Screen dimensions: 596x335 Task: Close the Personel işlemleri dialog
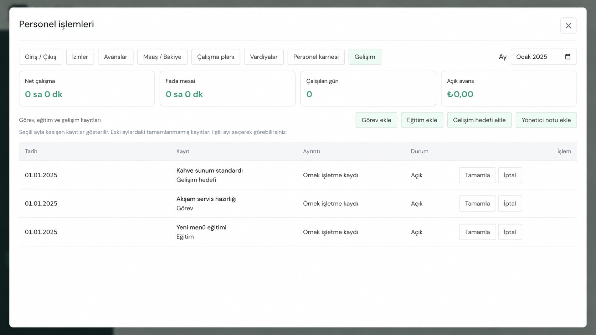[x=568, y=26]
